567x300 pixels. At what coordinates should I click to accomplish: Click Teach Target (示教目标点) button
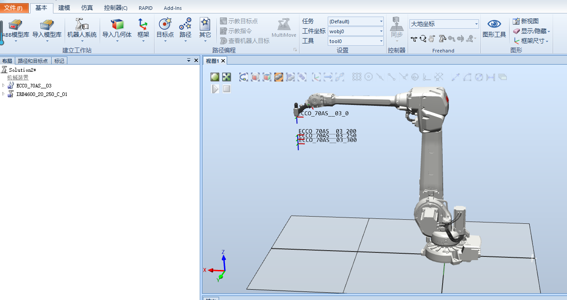coord(239,21)
